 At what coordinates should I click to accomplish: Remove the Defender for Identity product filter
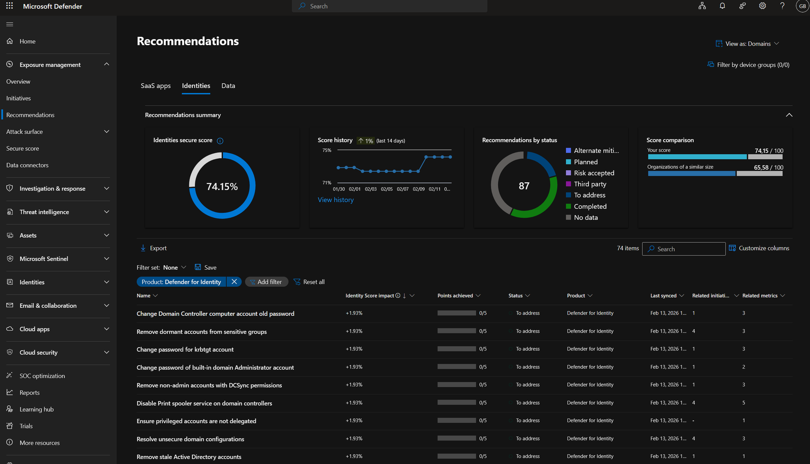point(234,282)
